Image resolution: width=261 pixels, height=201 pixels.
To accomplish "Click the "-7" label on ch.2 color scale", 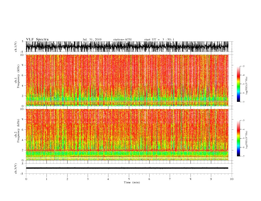I will click(x=243, y=156).
